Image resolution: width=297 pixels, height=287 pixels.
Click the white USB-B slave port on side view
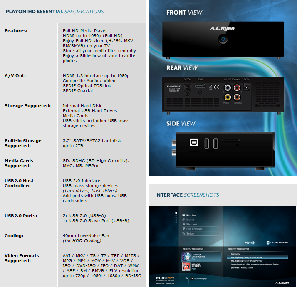(194, 142)
